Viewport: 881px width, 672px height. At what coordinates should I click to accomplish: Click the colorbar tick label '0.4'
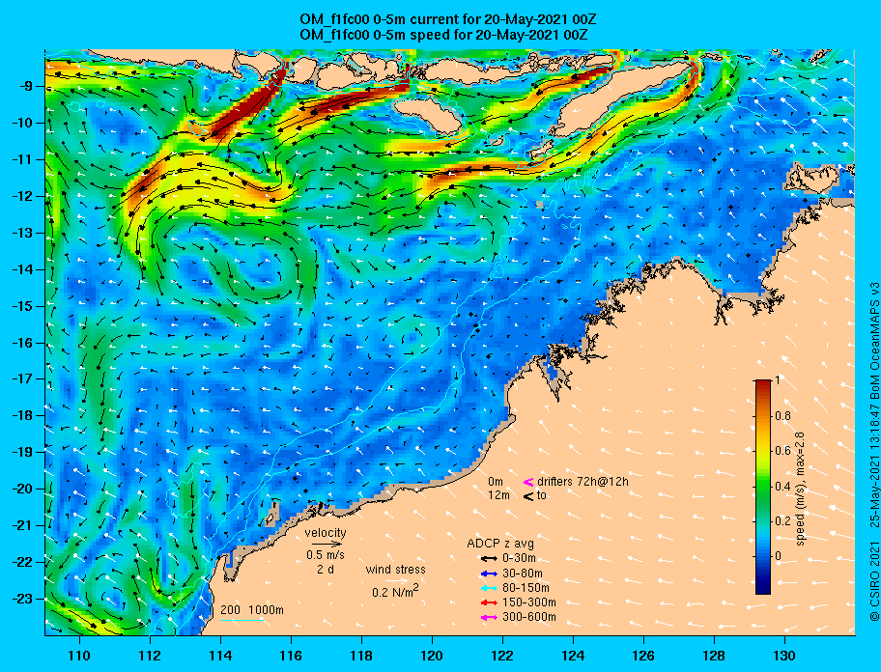[782, 487]
